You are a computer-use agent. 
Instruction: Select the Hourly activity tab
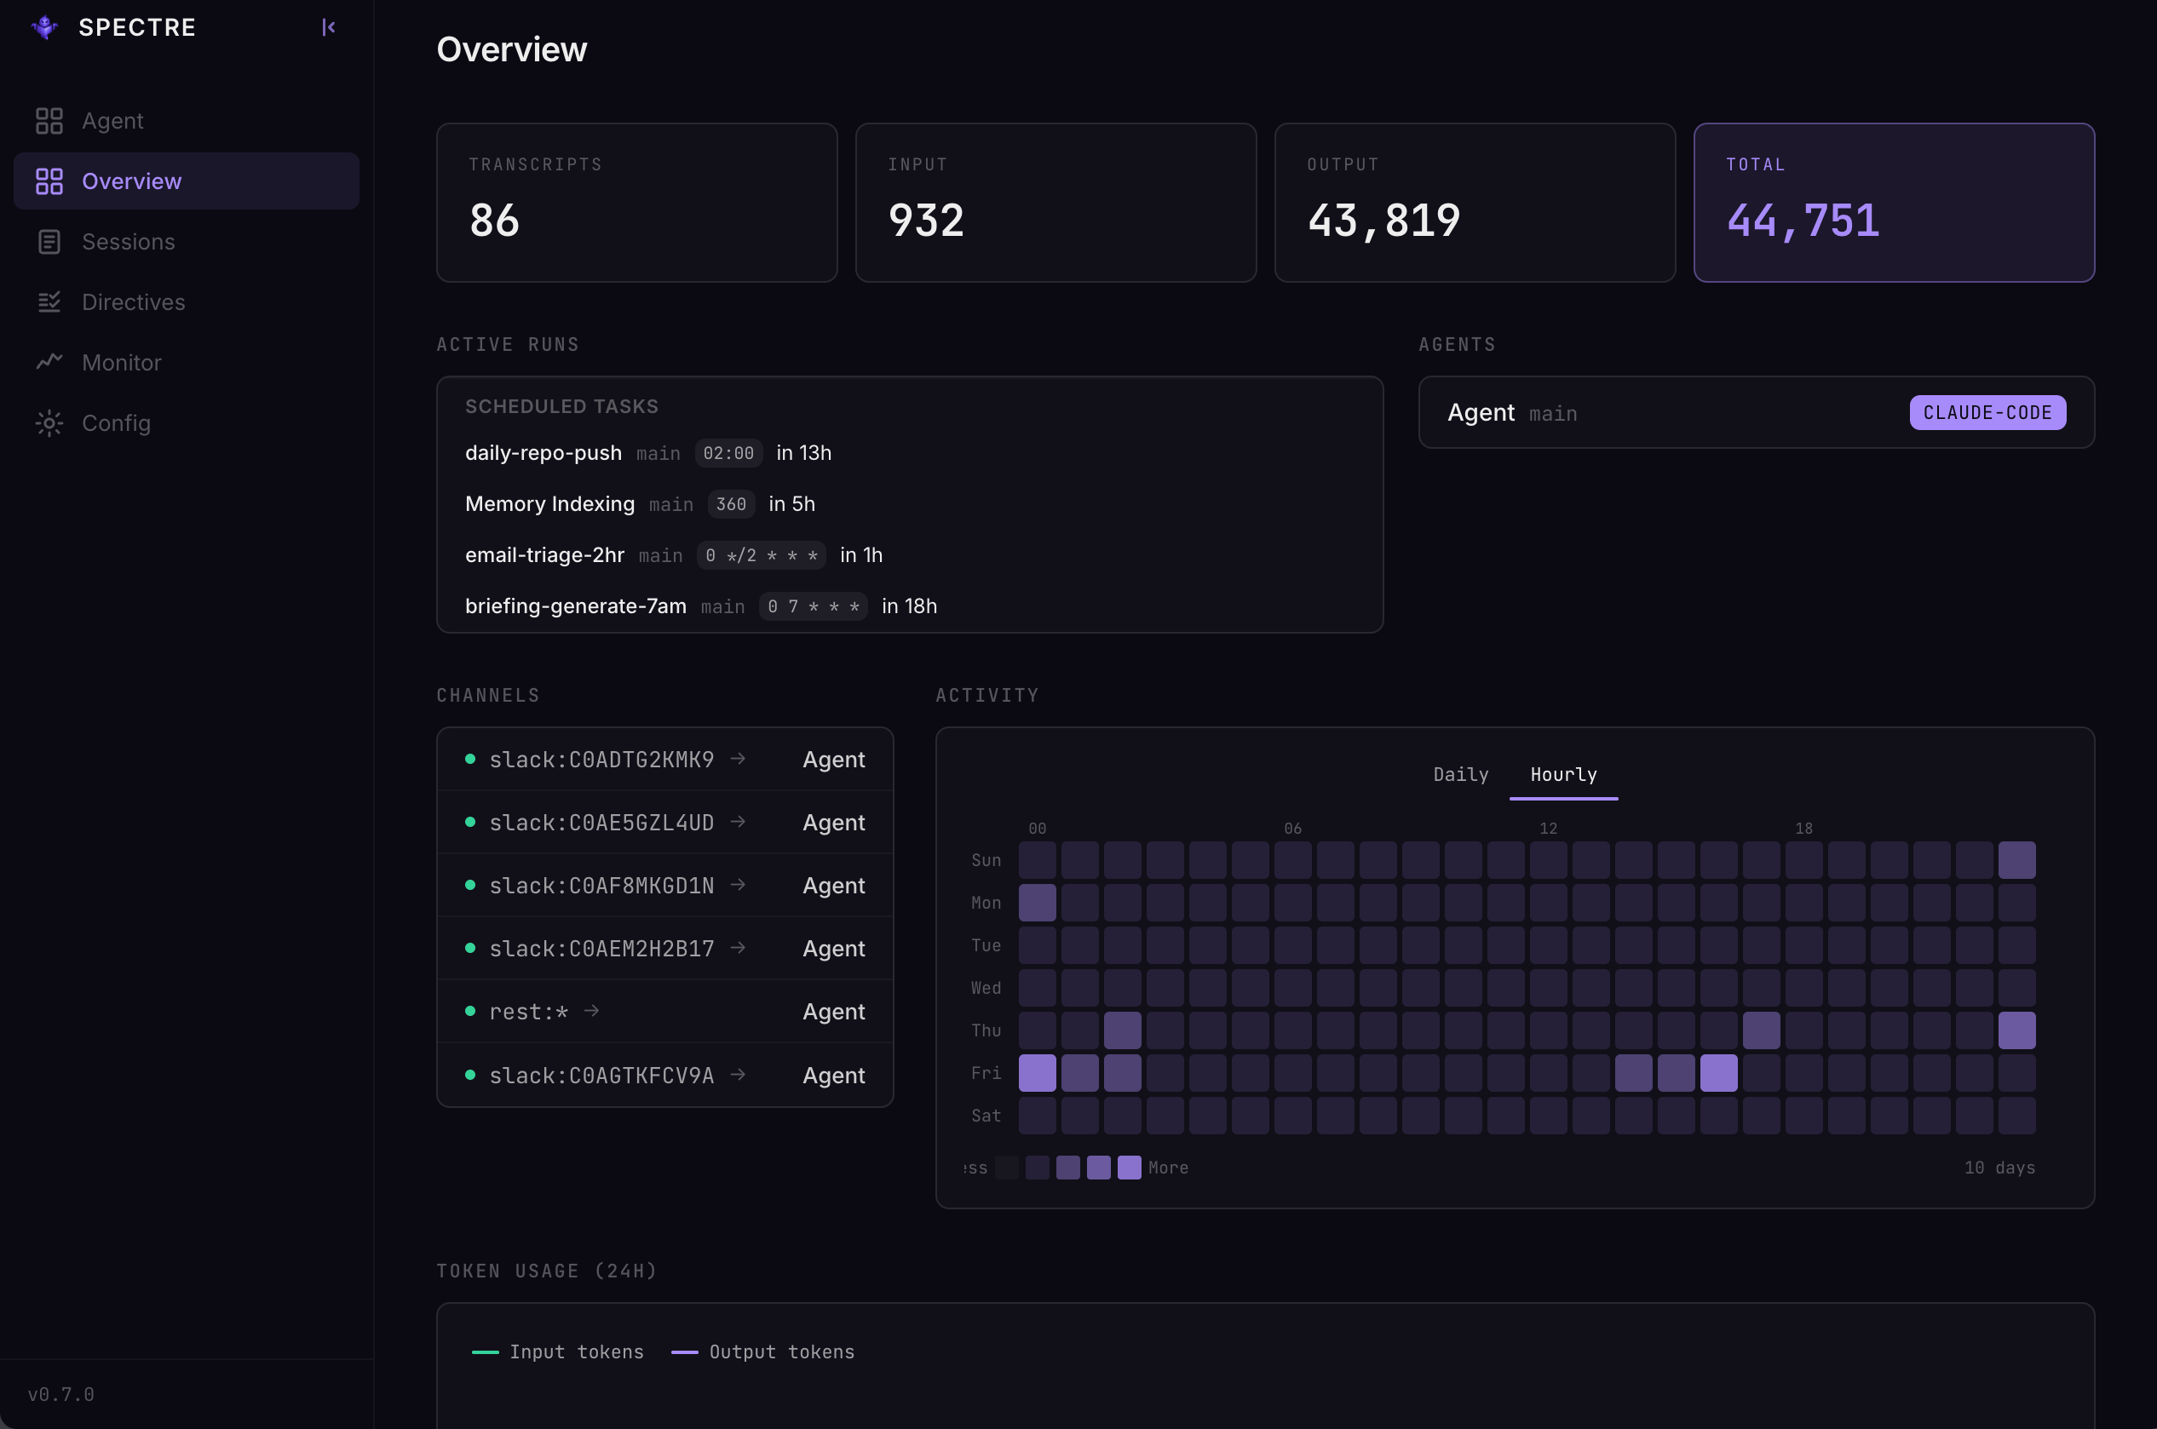[x=1563, y=774]
